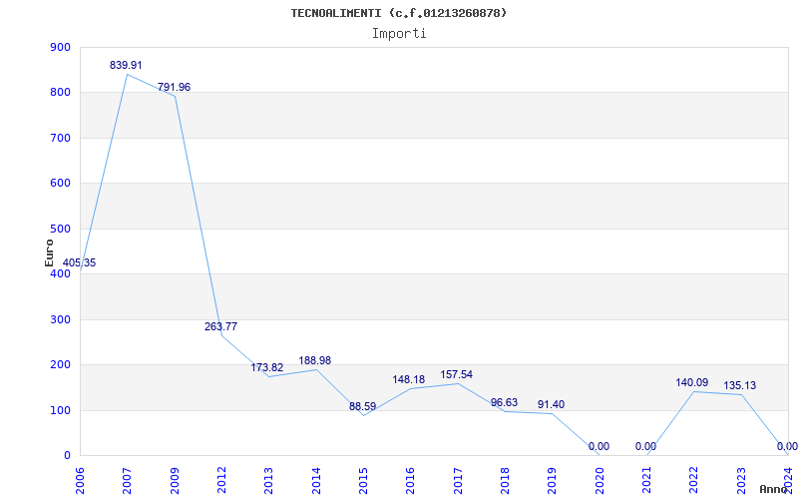Select the 96.63 data label

[x=504, y=402]
